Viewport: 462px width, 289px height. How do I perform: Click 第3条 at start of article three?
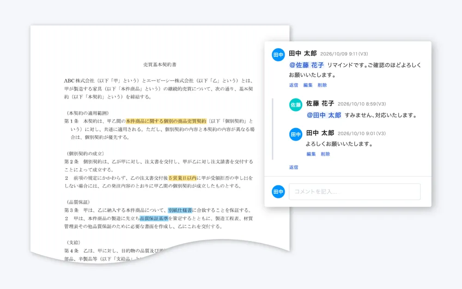tap(71, 210)
